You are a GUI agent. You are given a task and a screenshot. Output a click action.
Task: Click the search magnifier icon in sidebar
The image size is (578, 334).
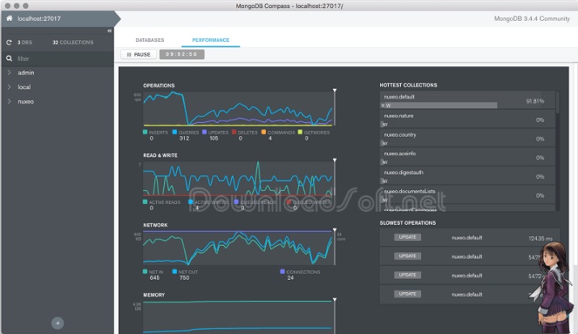pyautogui.click(x=9, y=58)
